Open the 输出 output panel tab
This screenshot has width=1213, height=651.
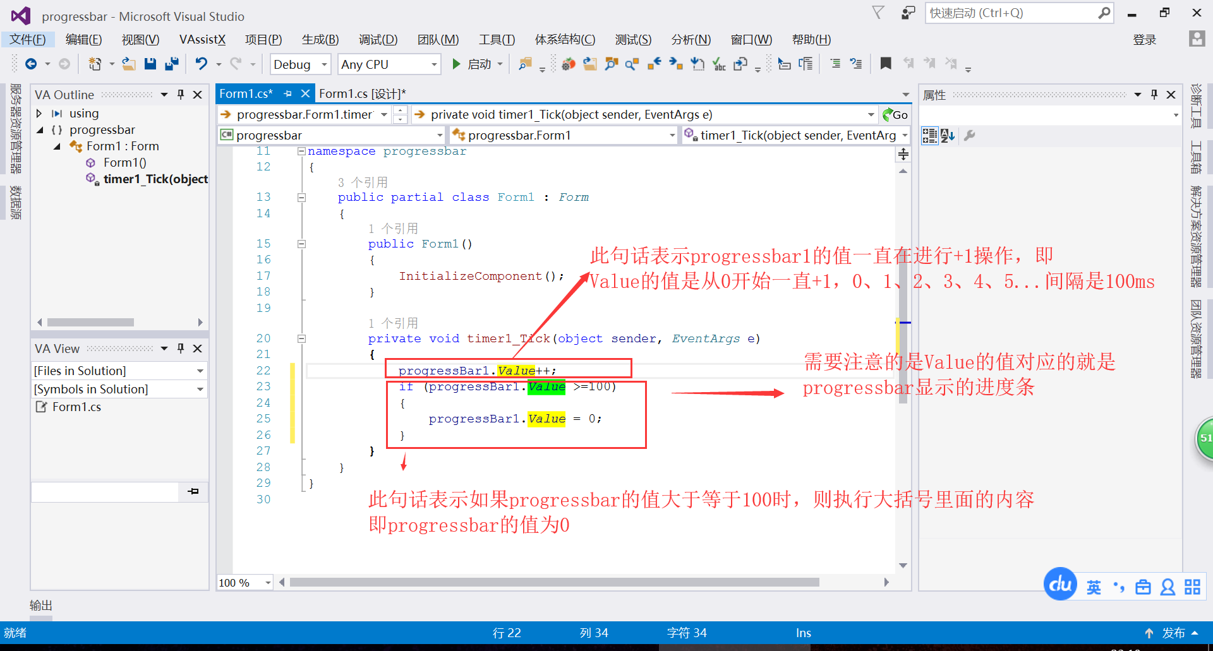point(41,606)
